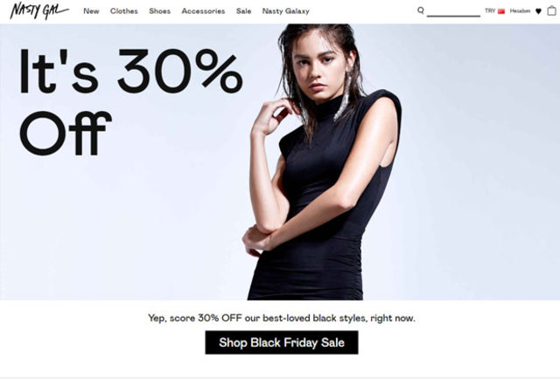Viewport: 560px width, 379px height.
Task: Click the model in black dress
Action: [x=321, y=162]
